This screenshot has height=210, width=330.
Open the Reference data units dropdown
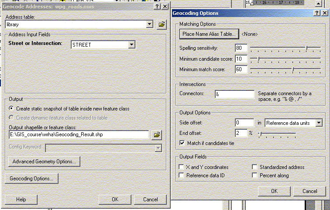click(x=319, y=123)
